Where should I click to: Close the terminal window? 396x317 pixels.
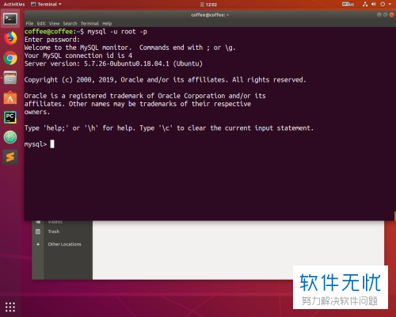tap(392, 15)
